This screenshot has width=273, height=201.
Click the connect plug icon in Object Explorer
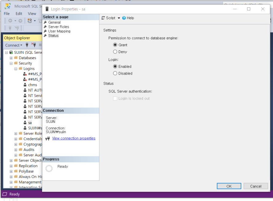pos(27,45)
